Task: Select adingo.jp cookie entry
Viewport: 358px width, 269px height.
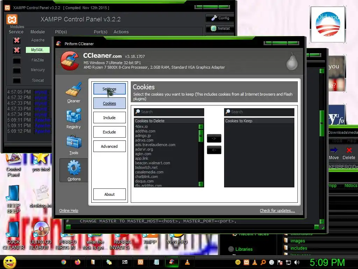Action: [143, 136]
